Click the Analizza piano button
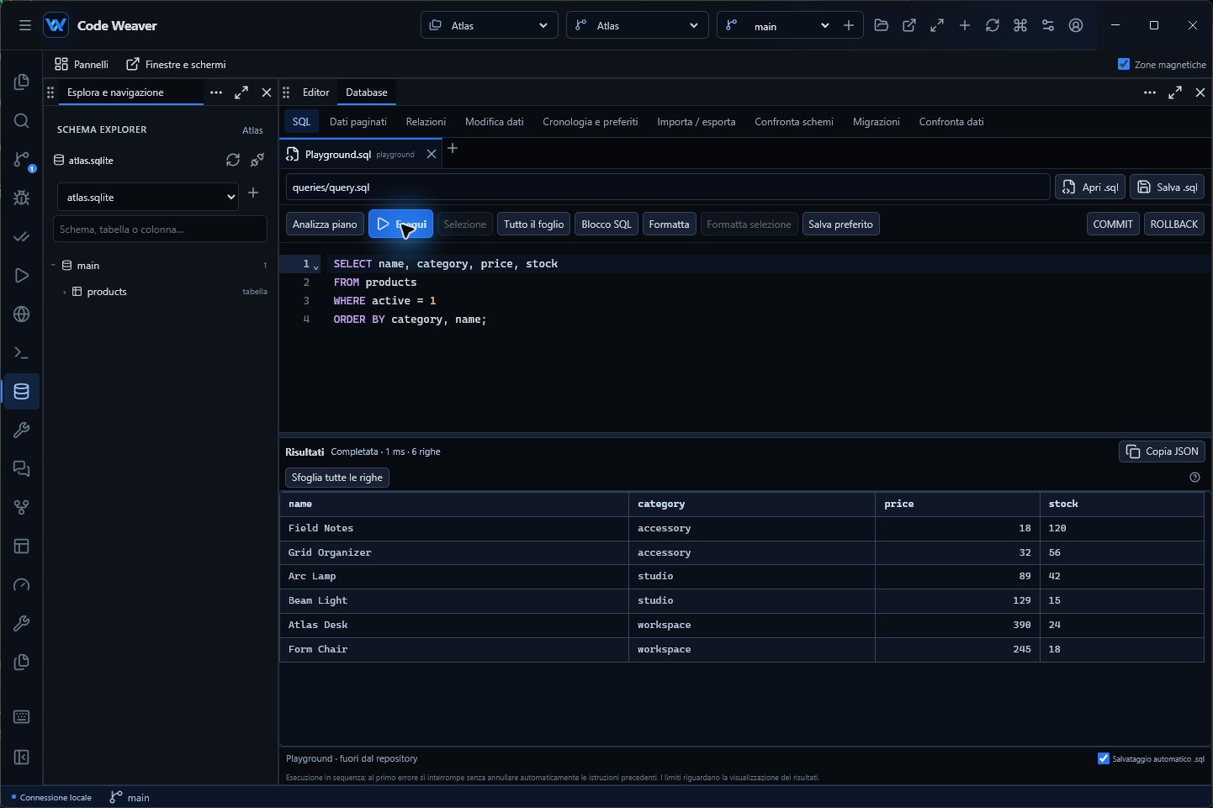Viewport: 1213px width, 808px height. 325,224
